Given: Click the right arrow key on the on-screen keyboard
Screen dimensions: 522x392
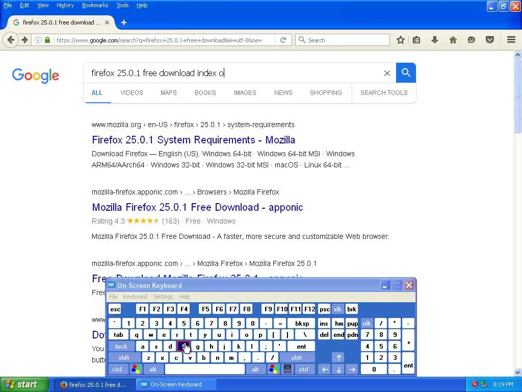Looking at the screenshot, I should (352, 370).
